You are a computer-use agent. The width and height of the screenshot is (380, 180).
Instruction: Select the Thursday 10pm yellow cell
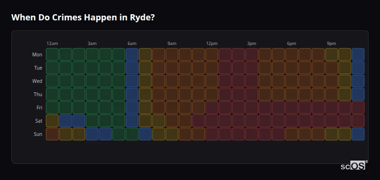point(345,94)
